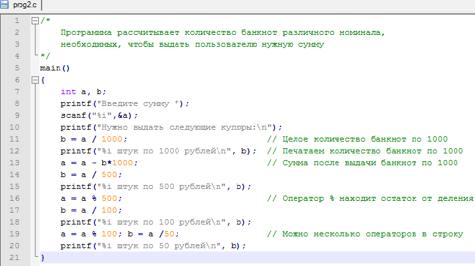Click the 'main()' text on line 5

pyautogui.click(x=55, y=68)
